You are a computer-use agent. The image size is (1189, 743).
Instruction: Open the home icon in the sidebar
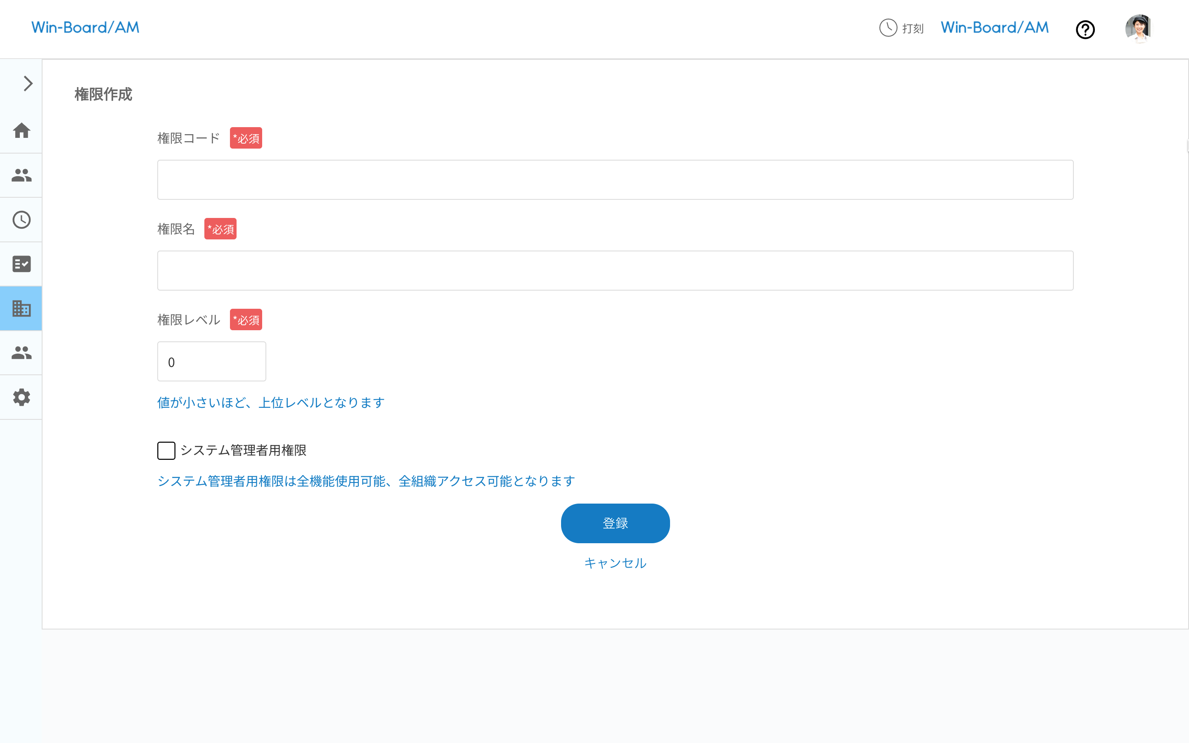click(x=21, y=131)
